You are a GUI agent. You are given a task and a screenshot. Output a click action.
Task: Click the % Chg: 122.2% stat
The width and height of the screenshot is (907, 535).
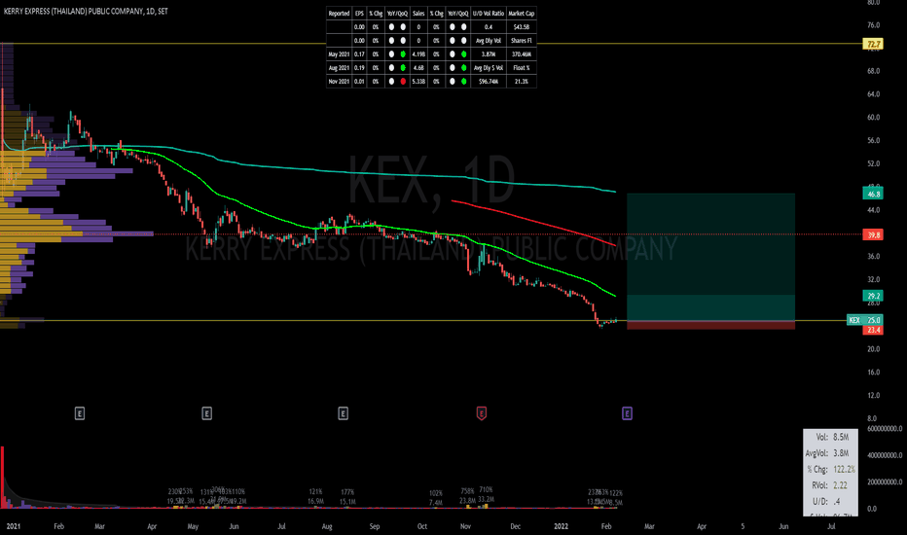click(831, 470)
